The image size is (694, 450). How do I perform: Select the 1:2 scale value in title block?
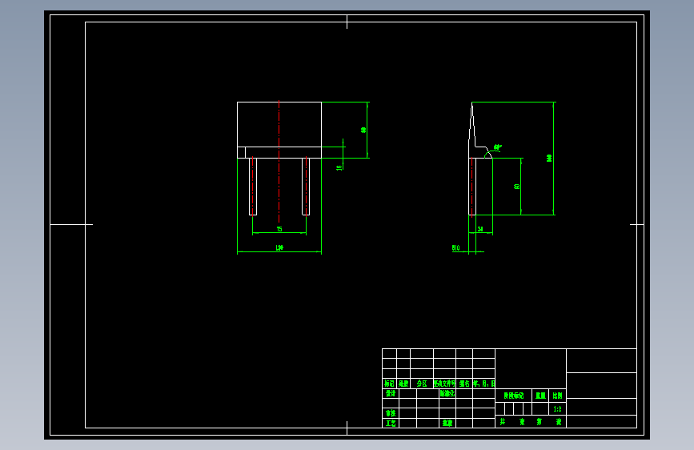tap(557, 409)
